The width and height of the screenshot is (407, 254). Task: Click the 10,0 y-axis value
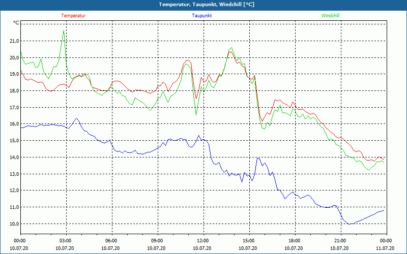(14, 224)
